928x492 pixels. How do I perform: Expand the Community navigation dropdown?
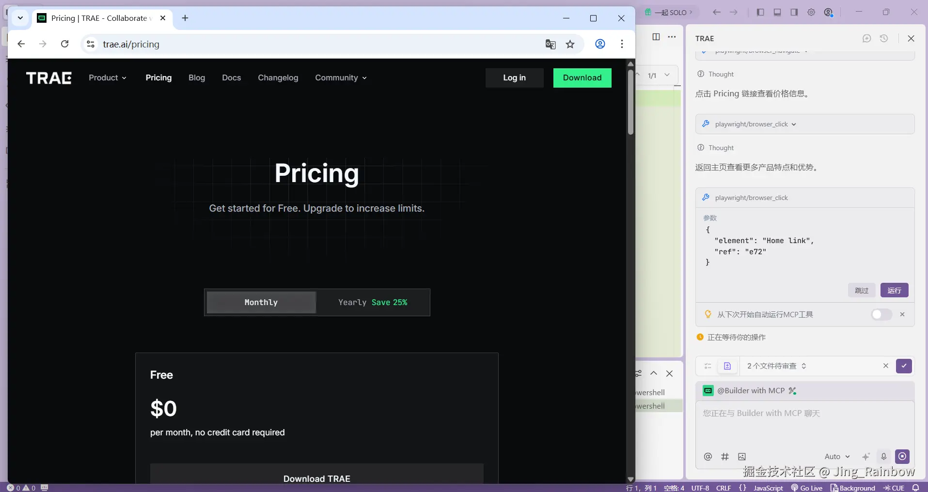click(x=341, y=78)
